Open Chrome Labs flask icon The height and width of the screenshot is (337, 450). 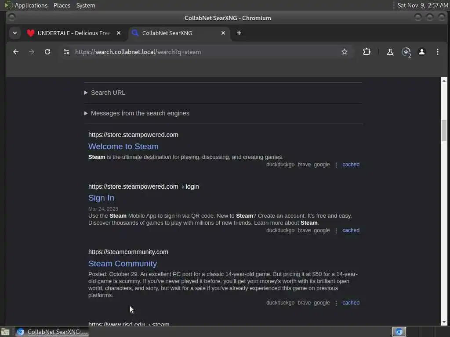pos(390,52)
